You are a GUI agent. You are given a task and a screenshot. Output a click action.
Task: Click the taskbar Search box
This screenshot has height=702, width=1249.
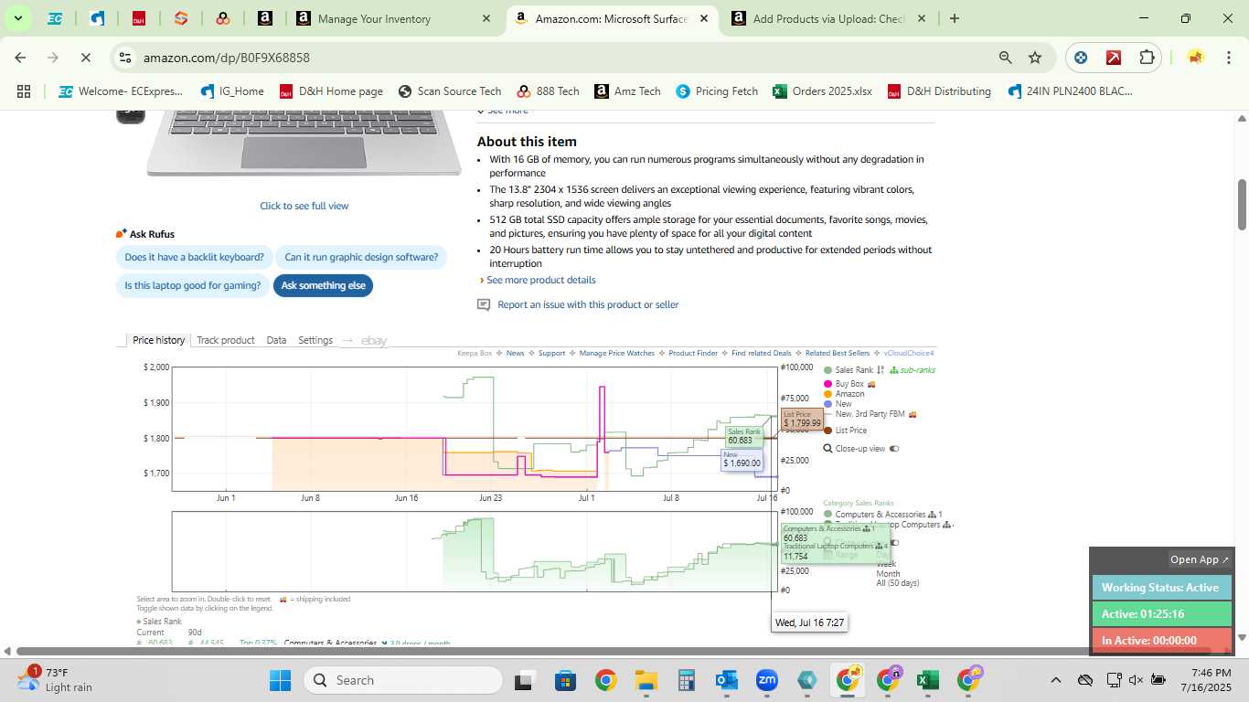click(402, 680)
